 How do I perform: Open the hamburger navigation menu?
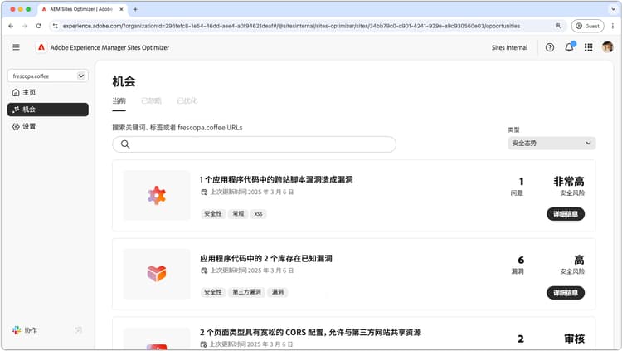tap(16, 47)
